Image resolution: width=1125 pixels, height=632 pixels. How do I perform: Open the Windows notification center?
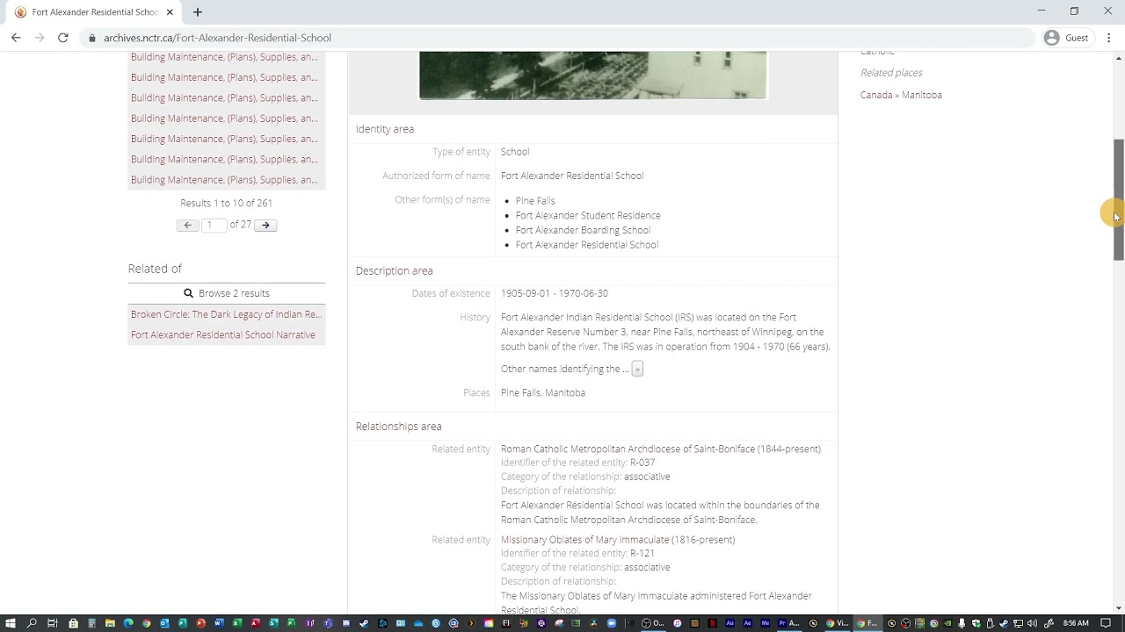(x=1107, y=623)
